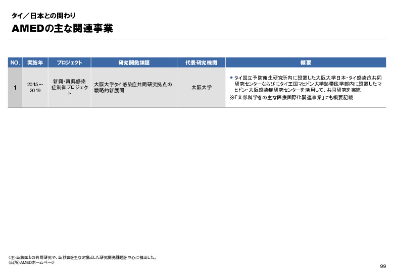The height and width of the screenshot is (272, 394).
Task: Select the 大阪大学タイ感染症共同研究拠点の戦略的新展開 cell
Action: (134, 88)
